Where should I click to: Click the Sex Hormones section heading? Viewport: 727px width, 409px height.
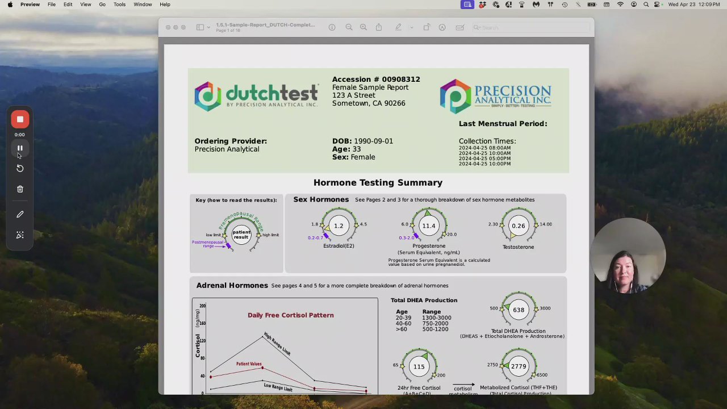(x=321, y=199)
